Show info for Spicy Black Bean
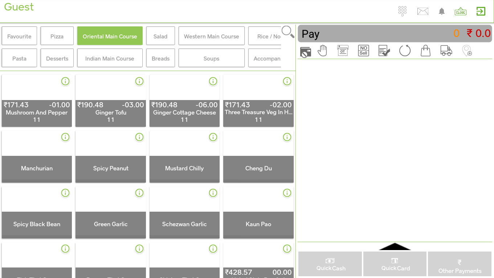Viewport: 494px width, 278px height. 65,193
